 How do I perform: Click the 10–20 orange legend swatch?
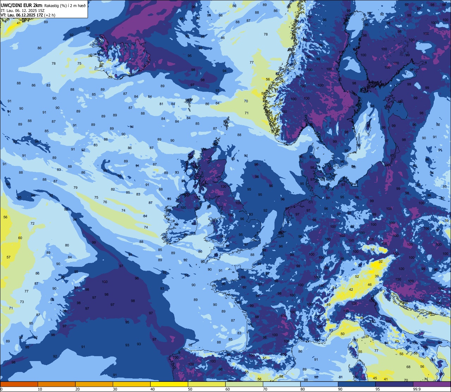(x=56, y=384)
